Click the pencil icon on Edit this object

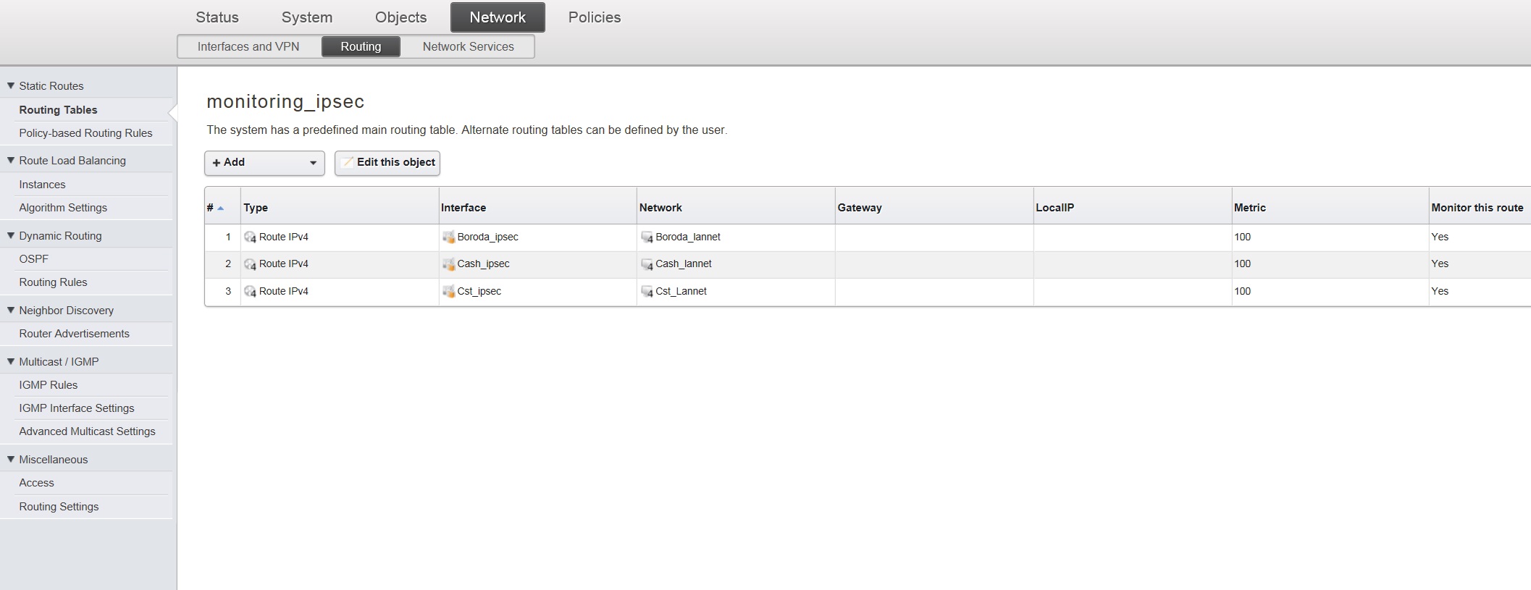click(348, 163)
